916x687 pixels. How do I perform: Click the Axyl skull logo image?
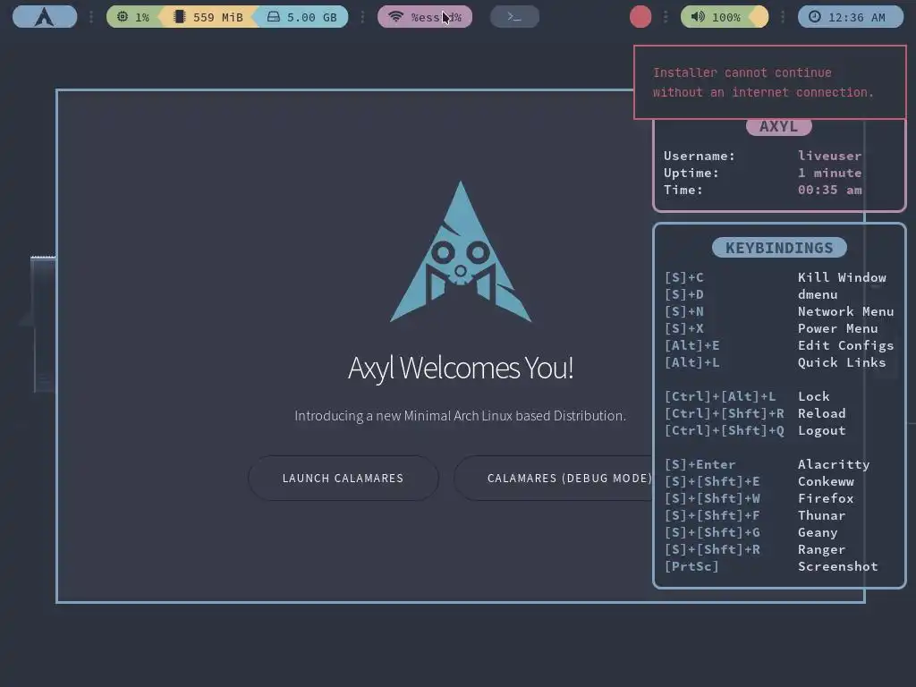[461, 251]
